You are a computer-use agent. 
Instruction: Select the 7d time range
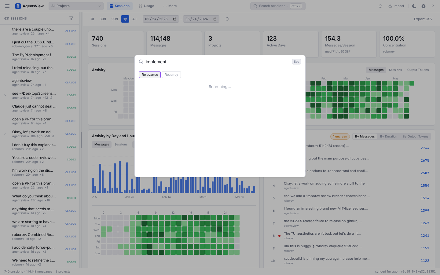coord(92,19)
